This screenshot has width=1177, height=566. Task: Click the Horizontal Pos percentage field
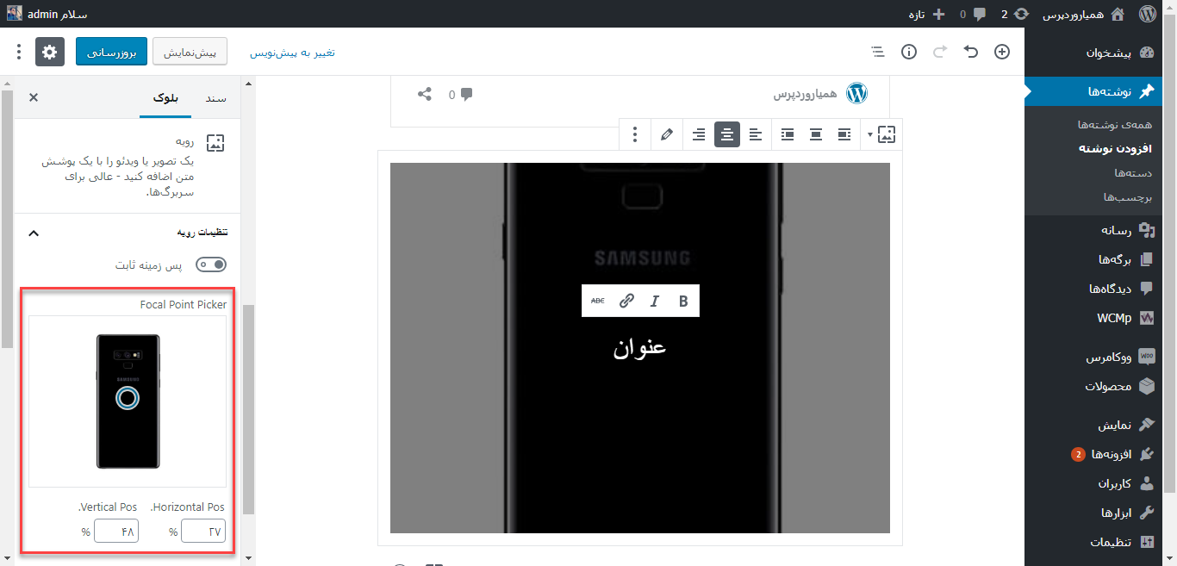click(x=203, y=532)
